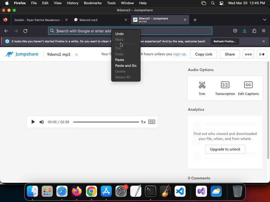Open Finder from the dock
This screenshot has height=202, width=270.
(32, 191)
